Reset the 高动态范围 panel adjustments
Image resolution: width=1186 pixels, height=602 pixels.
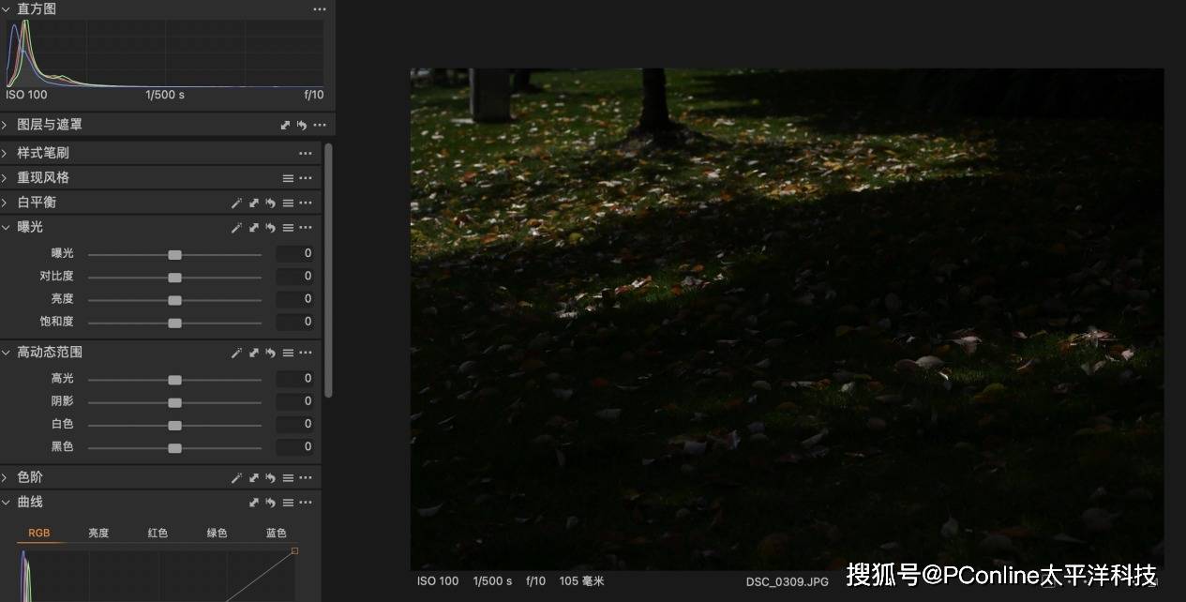(270, 353)
